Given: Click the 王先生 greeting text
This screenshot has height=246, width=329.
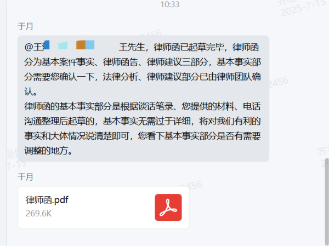Looking at the screenshot, I should tap(132, 47).
